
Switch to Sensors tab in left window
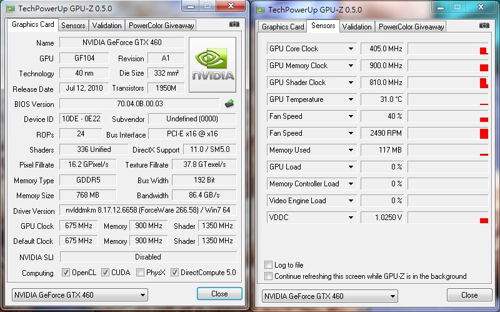pyautogui.click(x=73, y=26)
